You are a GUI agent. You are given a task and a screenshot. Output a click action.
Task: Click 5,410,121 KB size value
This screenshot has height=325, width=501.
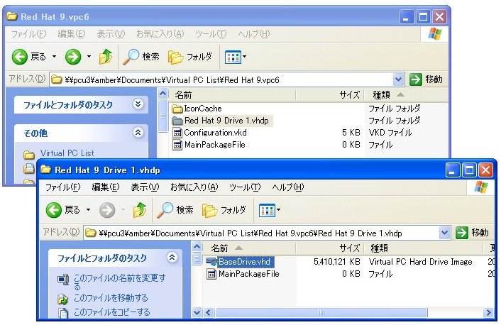click(337, 262)
